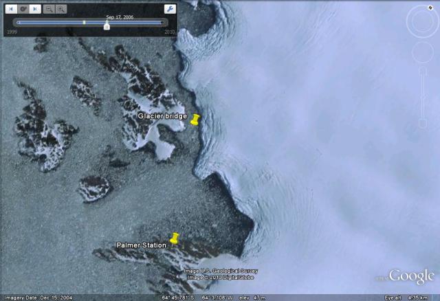
Task: Select the Palmer Station yellow pushpin
Action: [x=175, y=238]
